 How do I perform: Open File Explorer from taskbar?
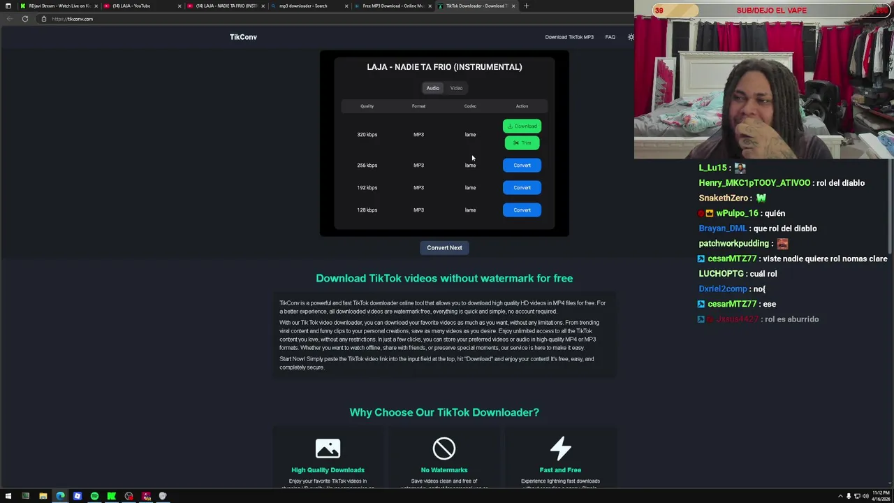pos(43,496)
